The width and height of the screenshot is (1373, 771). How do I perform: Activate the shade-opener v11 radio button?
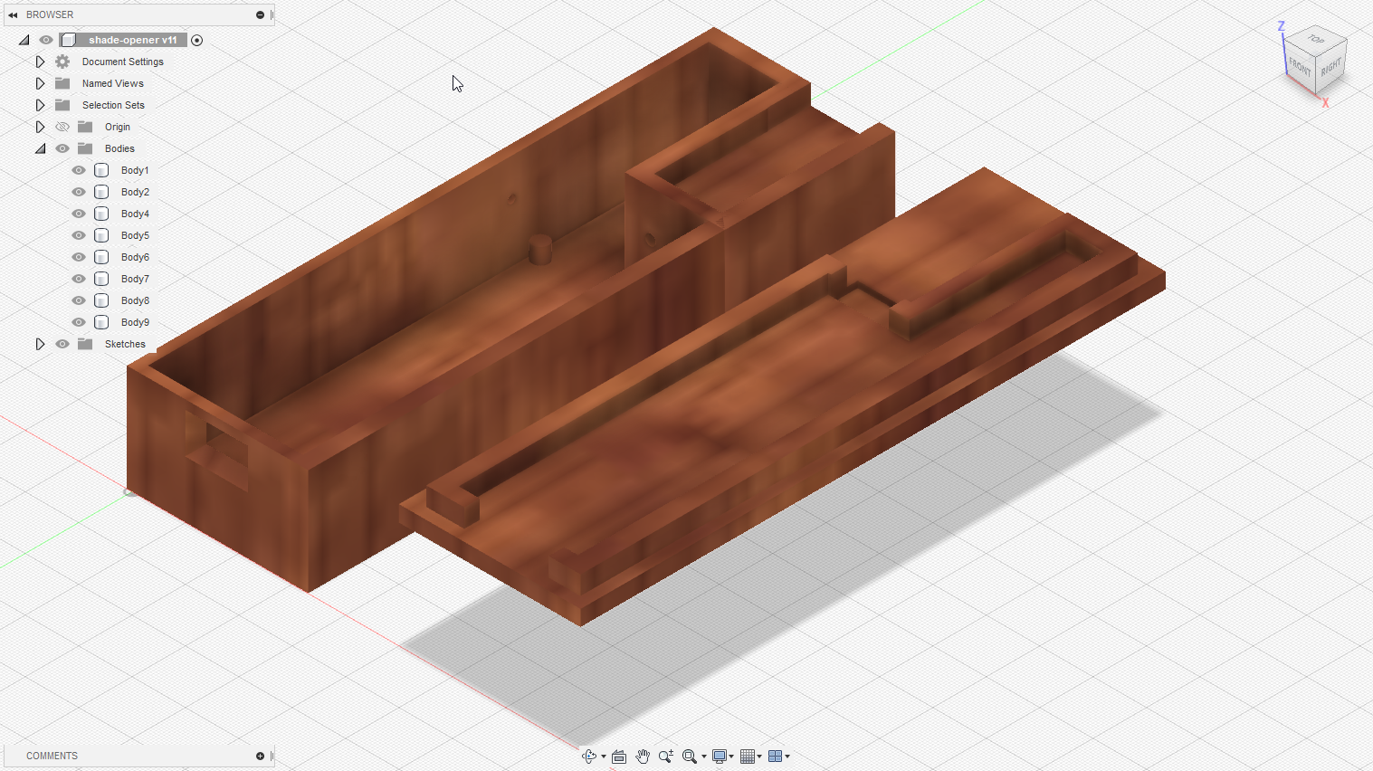[197, 40]
